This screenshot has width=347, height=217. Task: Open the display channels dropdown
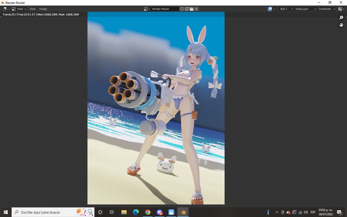tap(342, 9)
